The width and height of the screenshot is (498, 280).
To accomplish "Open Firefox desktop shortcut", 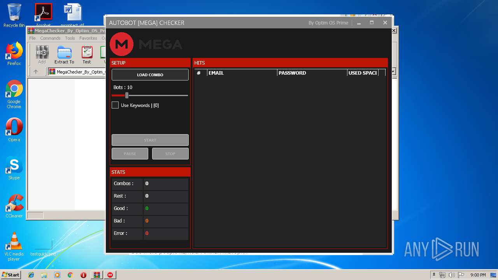I will click(x=14, y=54).
